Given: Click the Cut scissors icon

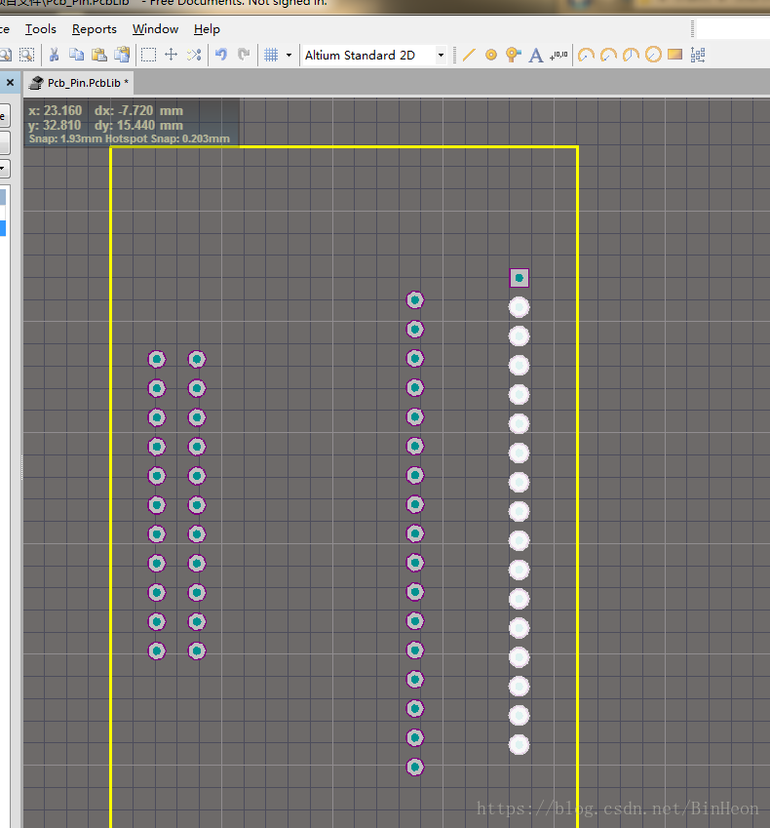Looking at the screenshot, I should (55, 55).
